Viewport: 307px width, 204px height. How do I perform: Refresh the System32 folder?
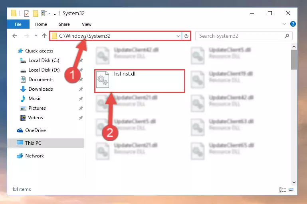pyautogui.click(x=186, y=36)
